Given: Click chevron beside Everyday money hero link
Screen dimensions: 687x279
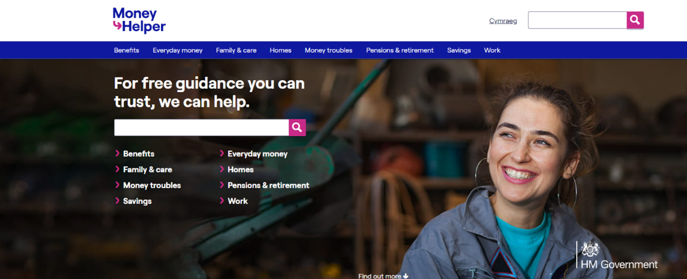Looking at the screenshot, I should coord(222,153).
